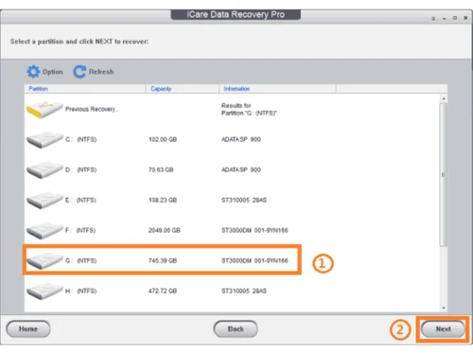Image resolution: width=473 pixels, height=355 pixels.
Task: Select 'E: (NTFS)' partition label
Action: (80, 200)
